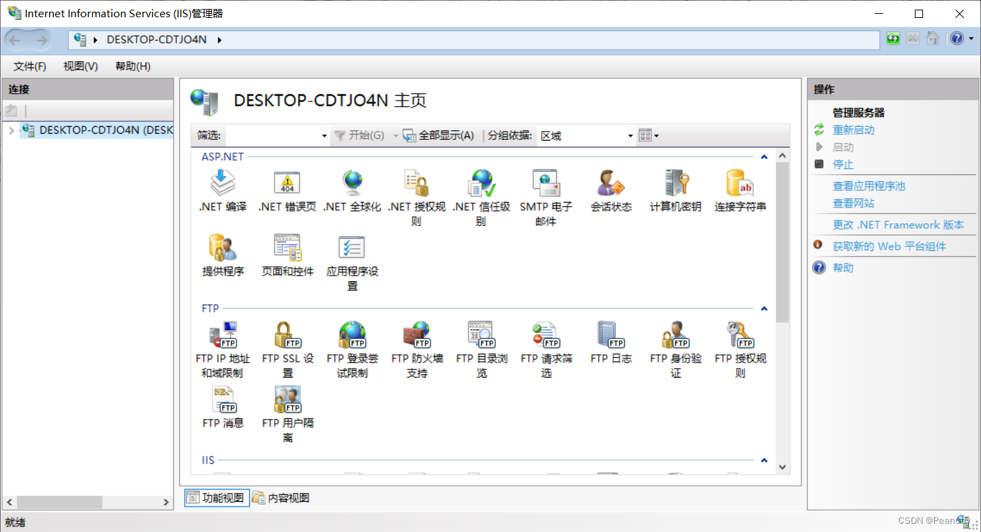Viewport: 981px width, 532px height.
Task: Click 获取新的 Web 平台组件 link
Action: tap(889, 246)
